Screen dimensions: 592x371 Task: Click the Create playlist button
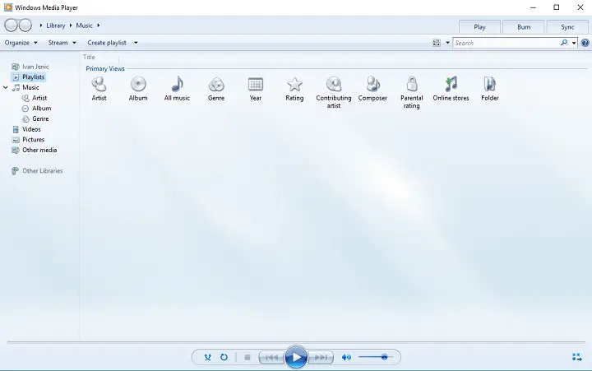click(107, 43)
